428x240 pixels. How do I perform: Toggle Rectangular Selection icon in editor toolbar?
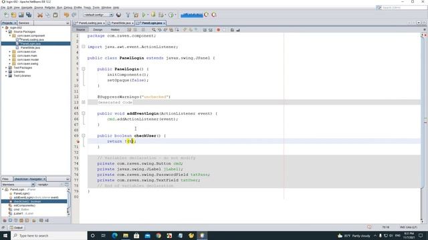tap(177, 29)
